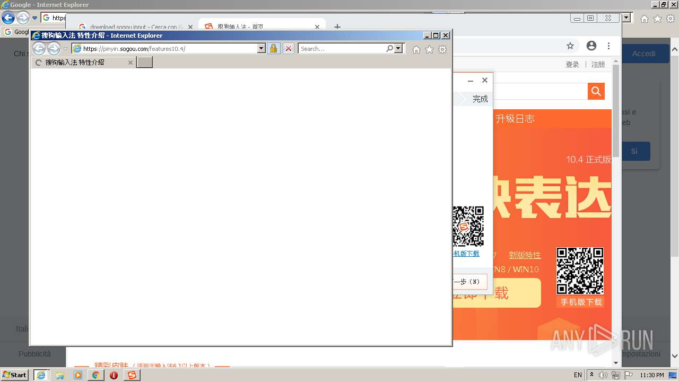Viewport: 679px width, 382px height.
Task: Open the 11:30 PM clock
Action: coord(652,375)
